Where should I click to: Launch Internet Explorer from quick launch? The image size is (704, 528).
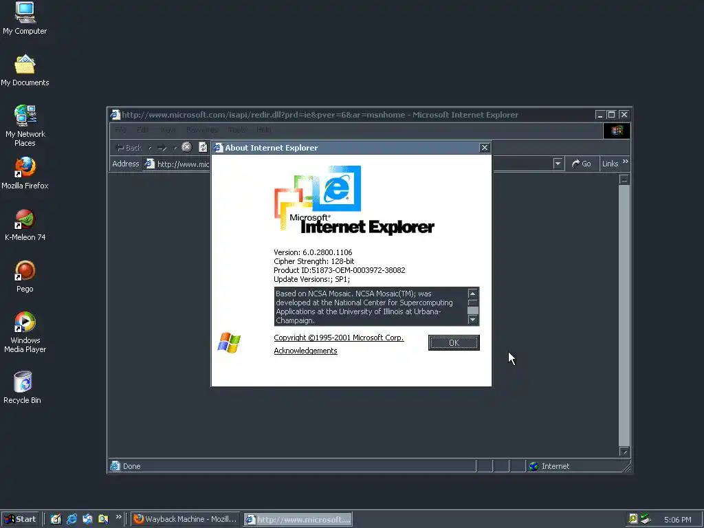[x=71, y=519]
